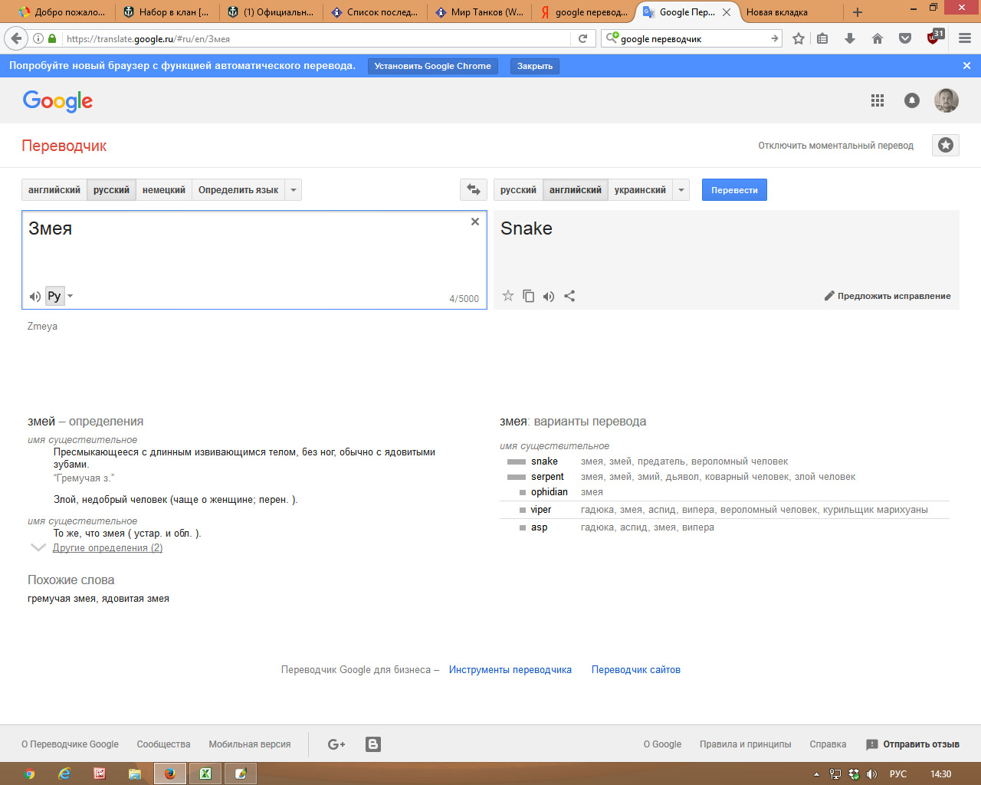Clear the source text field

475,222
